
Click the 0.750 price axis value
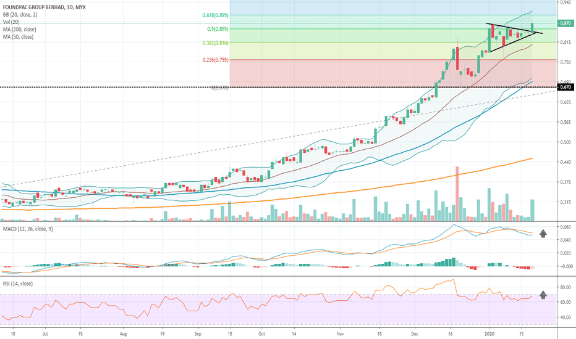[565, 62]
